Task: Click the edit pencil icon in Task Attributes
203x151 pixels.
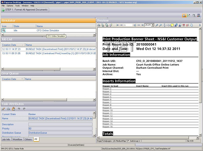Action: 3,109
